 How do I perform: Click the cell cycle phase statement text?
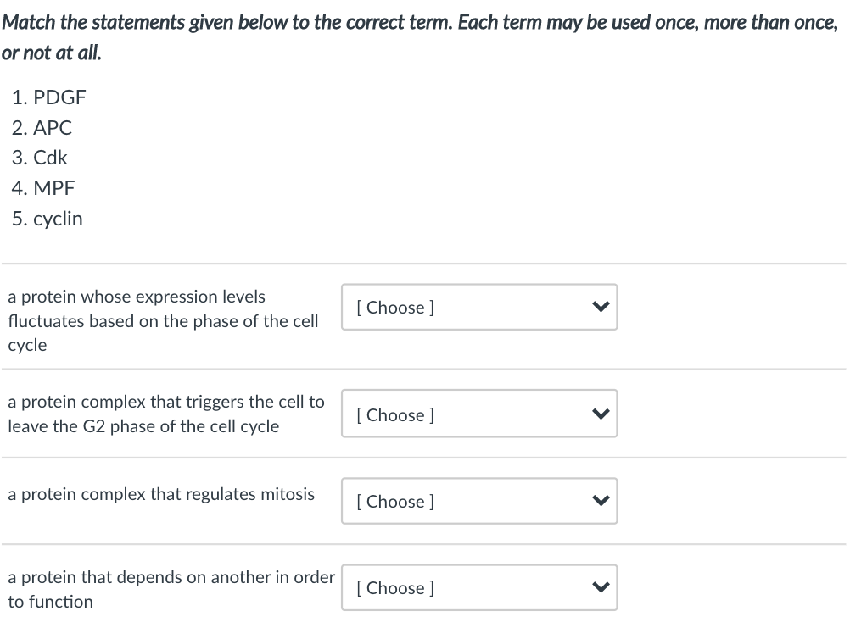(163, 320)
